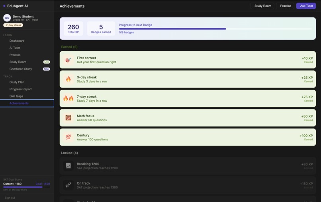Click the 260 Total XP stat card
321x202 pixels.
pos(73,28)
